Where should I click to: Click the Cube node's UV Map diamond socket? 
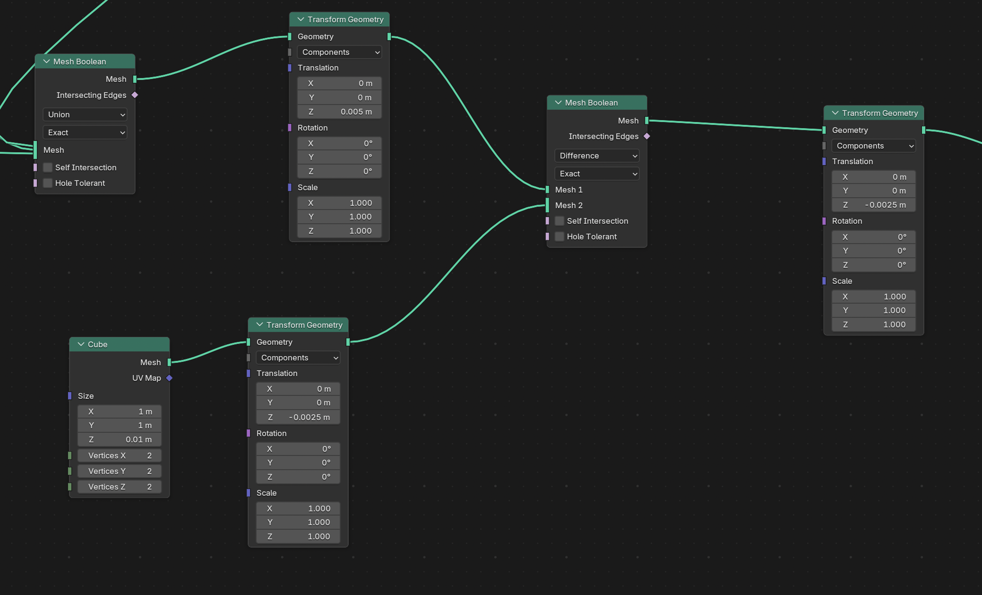point(169,378)
